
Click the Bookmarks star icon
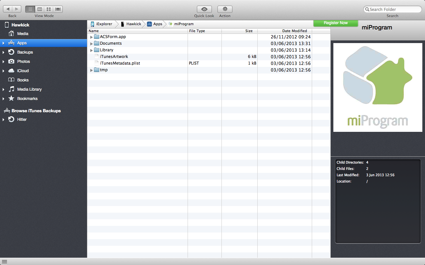[x=11, y=98]
